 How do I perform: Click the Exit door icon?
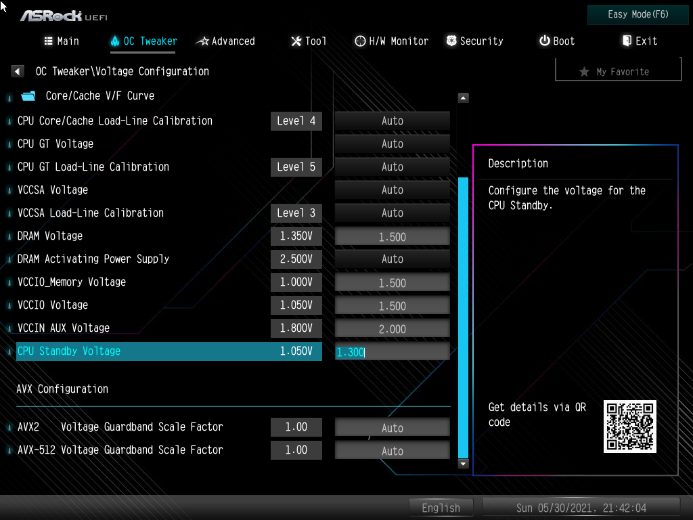(x=627, y=41)
